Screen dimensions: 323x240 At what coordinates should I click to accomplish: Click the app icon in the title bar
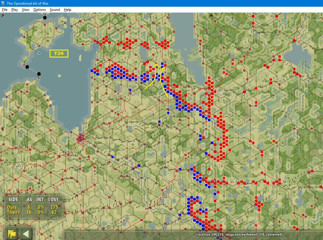[x=3, y=3]
